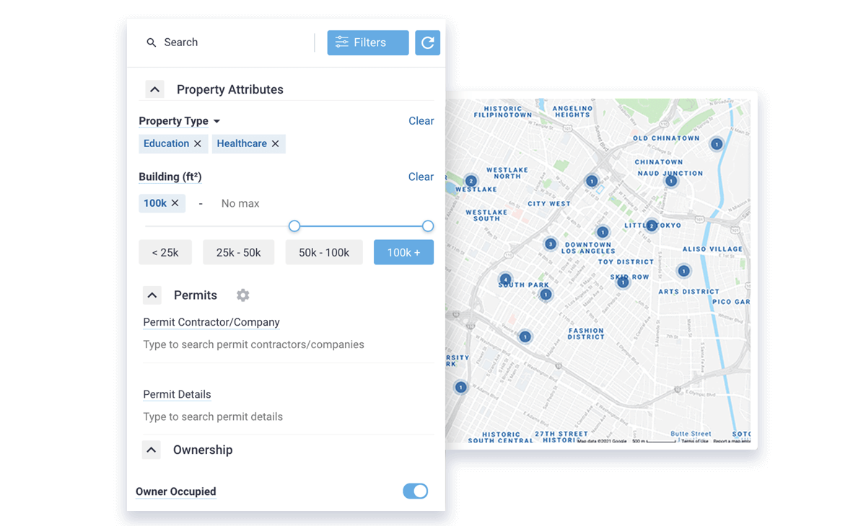Image resolution: width=866 pixels, height=526 pixels.
Task: Choose the 25k - 50k building size
Action: click(x=238, y=252)
